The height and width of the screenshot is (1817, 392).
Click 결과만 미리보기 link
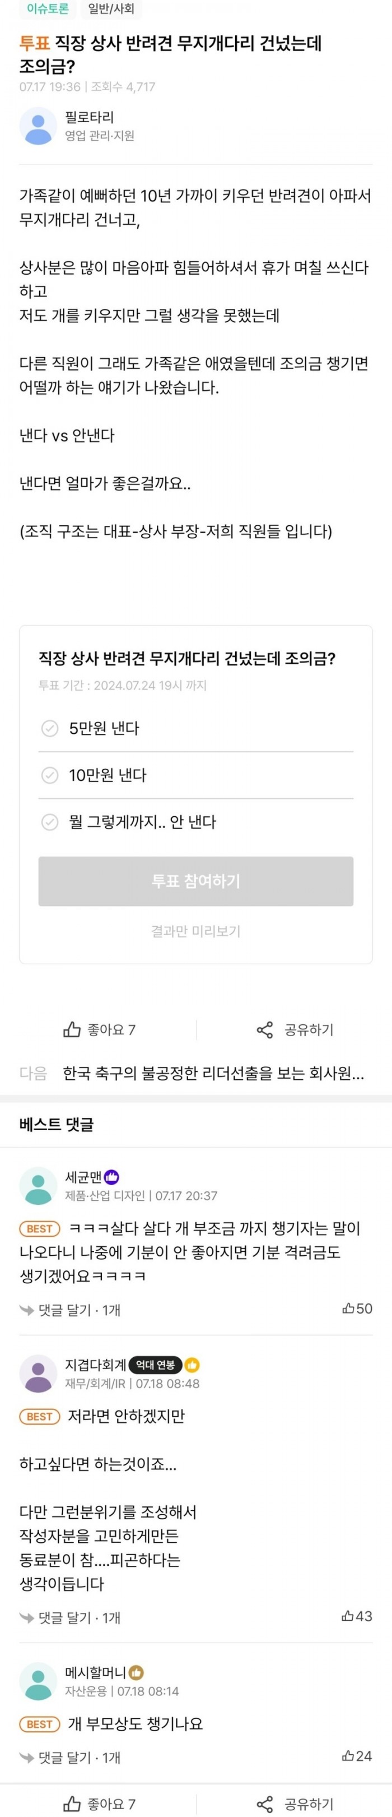tap(195, 931)
